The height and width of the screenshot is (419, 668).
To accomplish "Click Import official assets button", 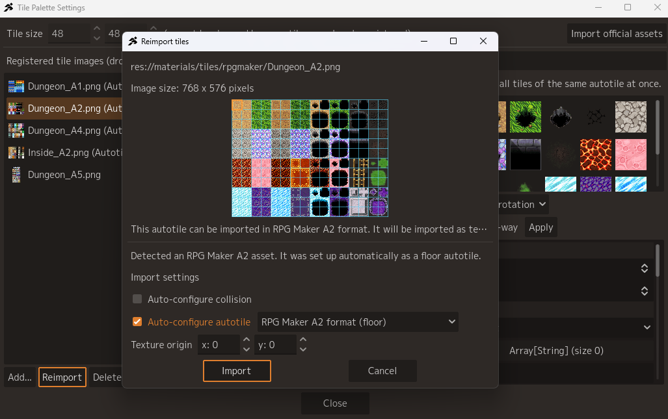I will (x=617, y=34).
